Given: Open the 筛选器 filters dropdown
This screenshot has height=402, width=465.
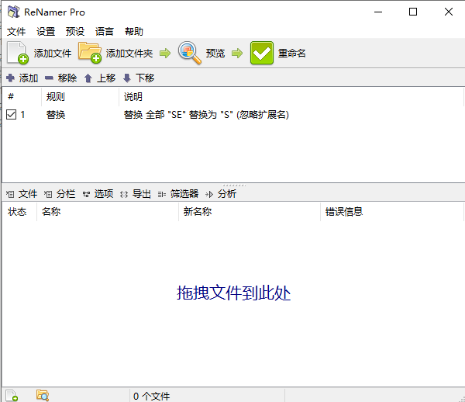Looking at the screenshot, I should (x=178, y=194).
